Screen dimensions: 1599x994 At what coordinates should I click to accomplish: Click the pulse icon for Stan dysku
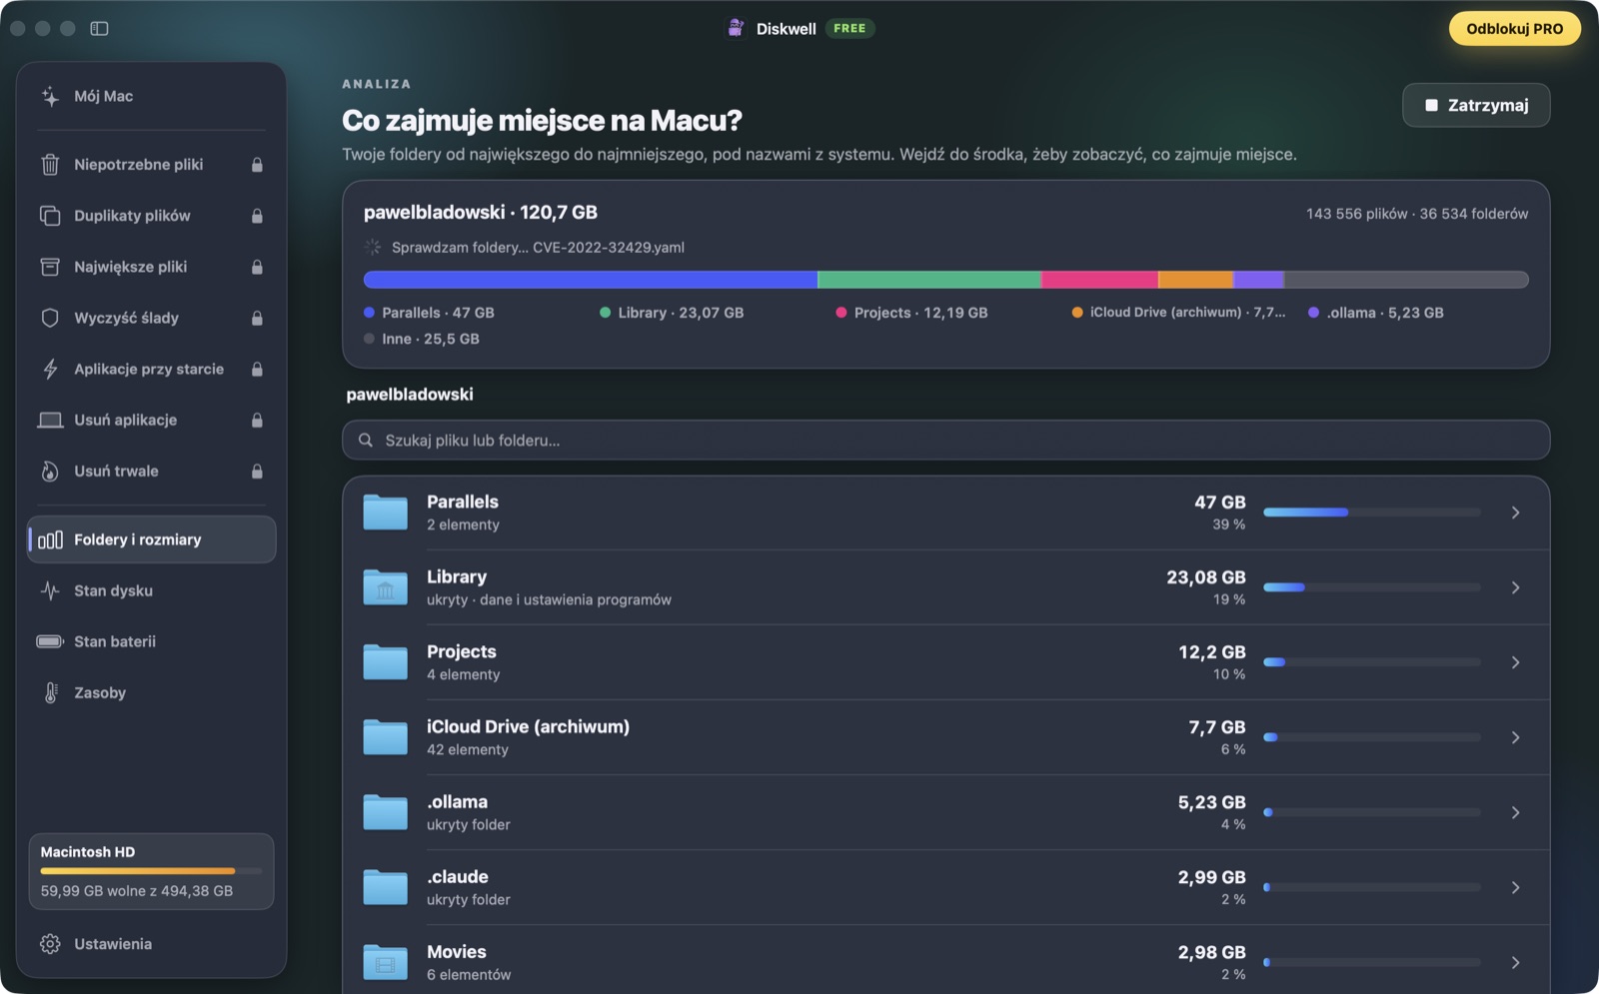tap(50, 590)
